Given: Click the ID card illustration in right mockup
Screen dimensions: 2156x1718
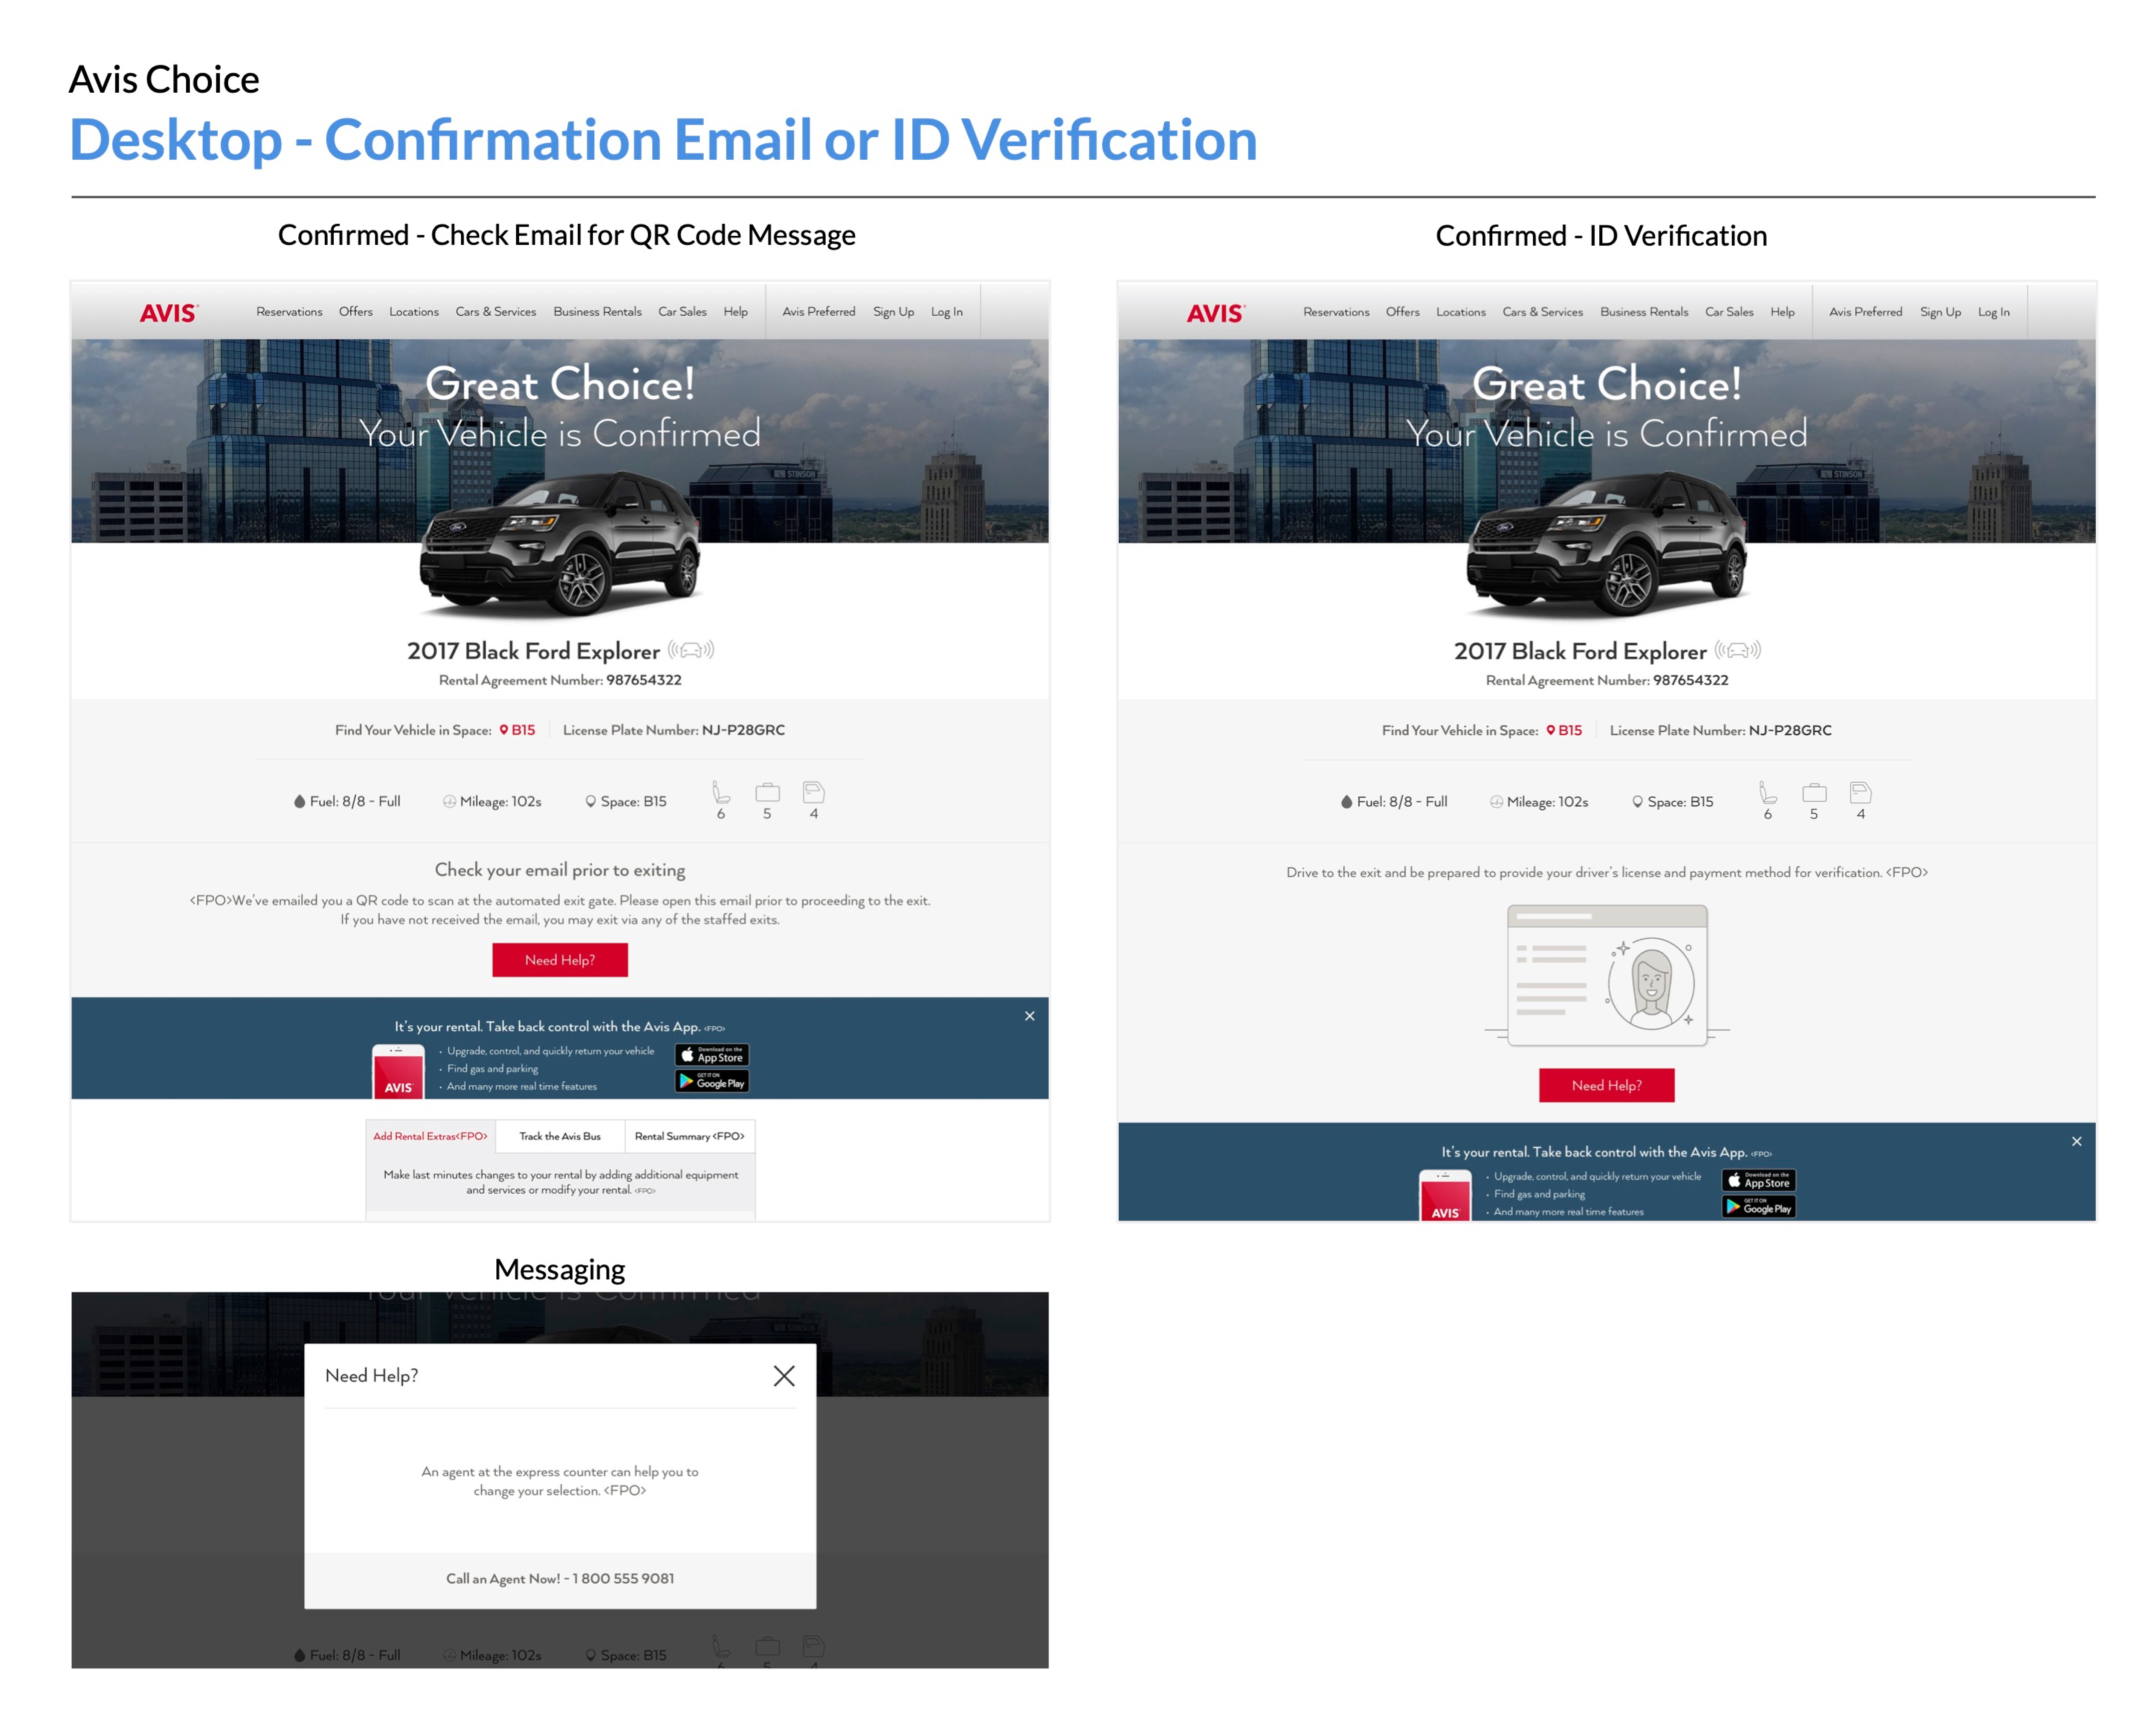Looking at the screenshot, I should 1606,975.
